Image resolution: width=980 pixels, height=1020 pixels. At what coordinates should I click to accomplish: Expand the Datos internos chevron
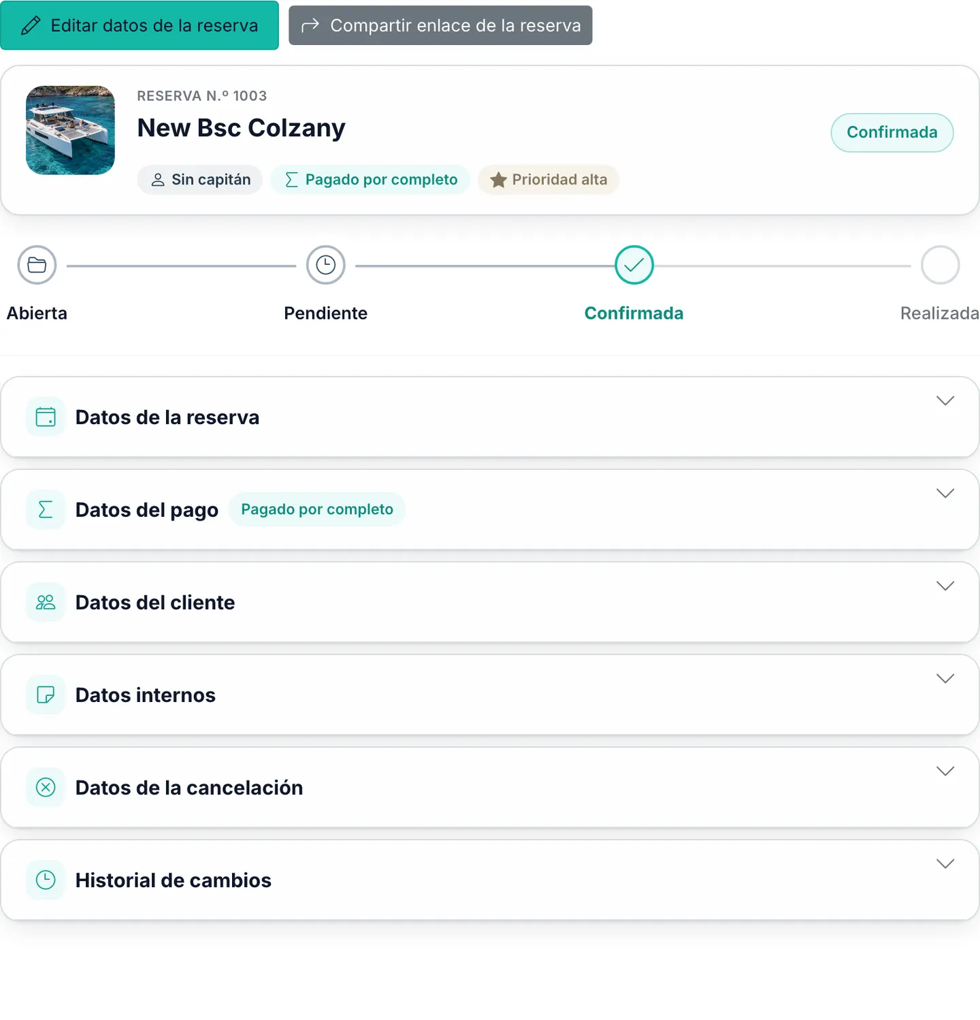pos(945,678)
